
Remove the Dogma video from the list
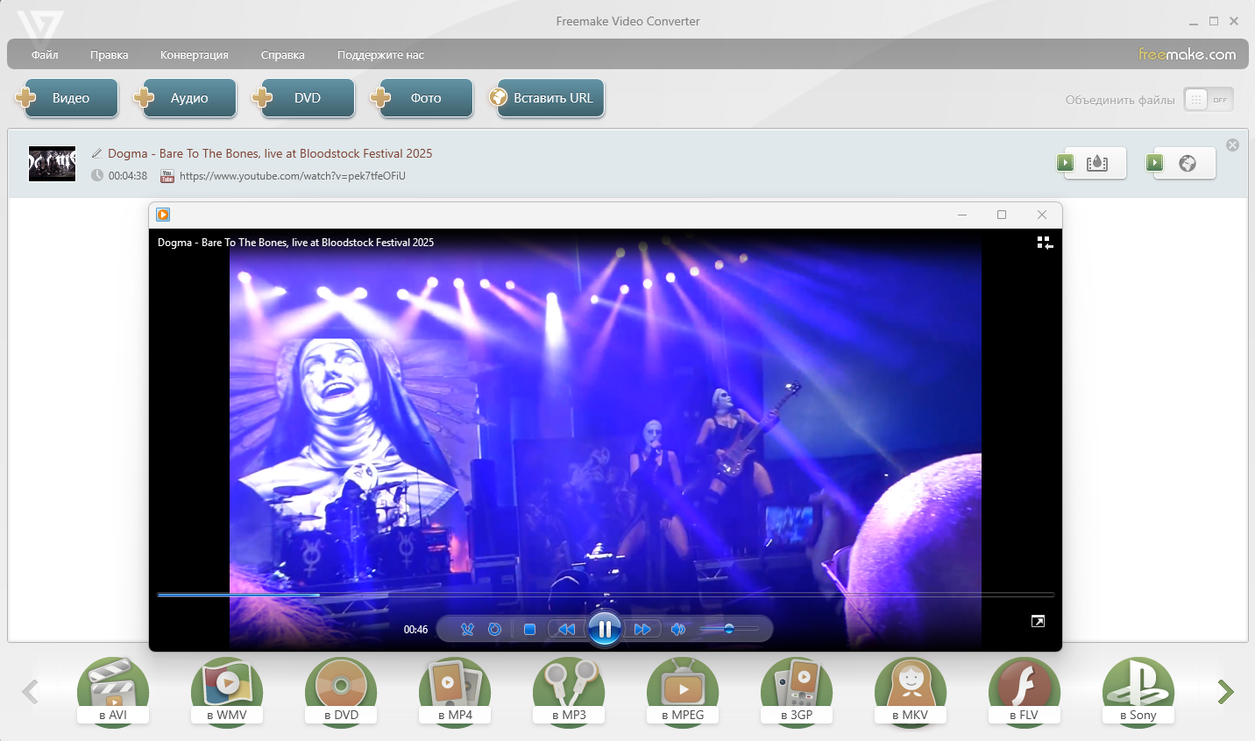tap(1232, 145)
